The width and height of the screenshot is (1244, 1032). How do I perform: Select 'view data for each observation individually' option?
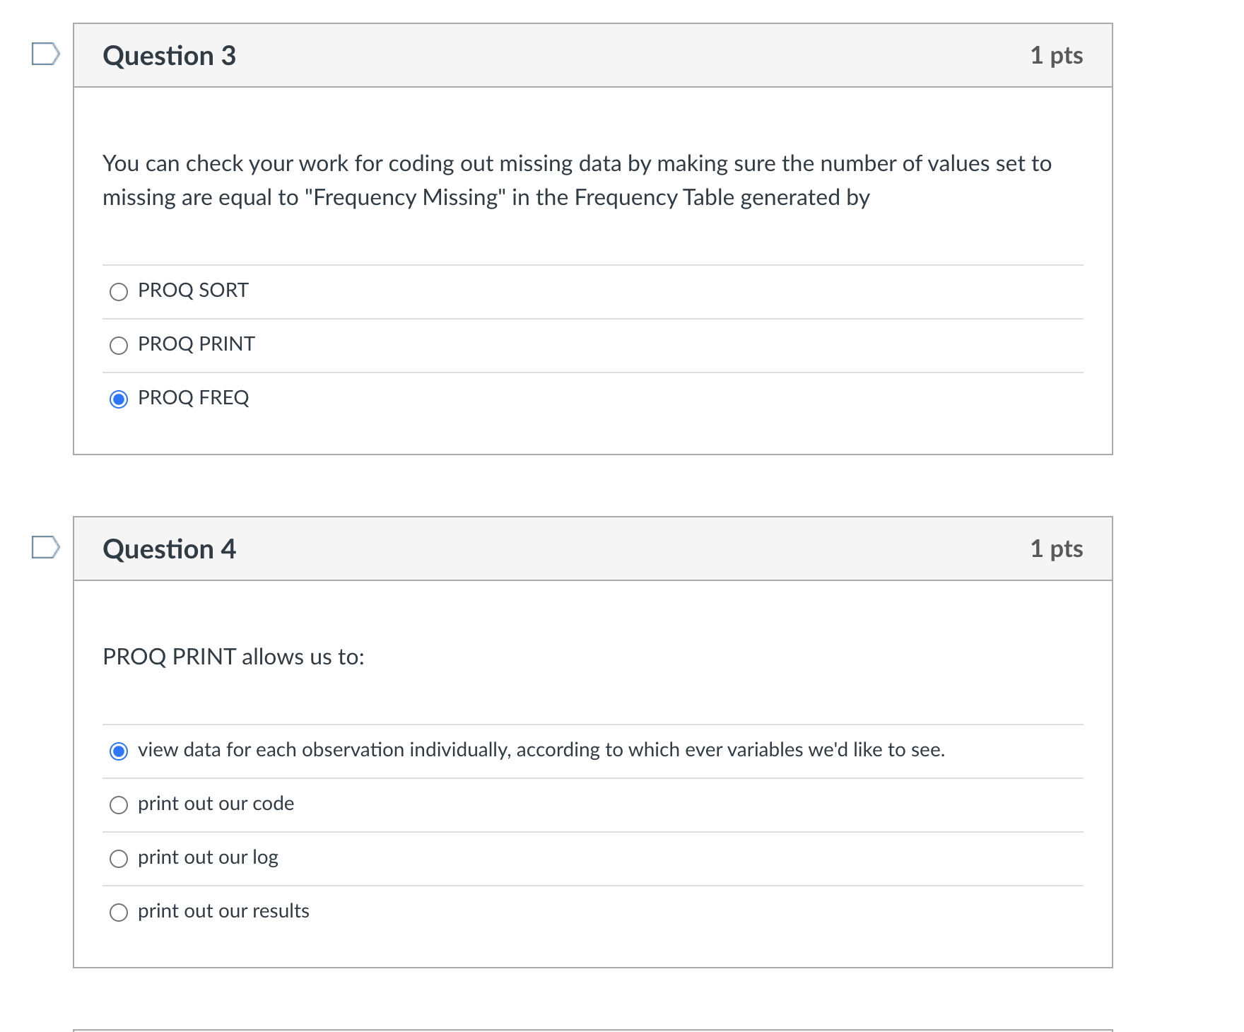click(x=119, y=751)
